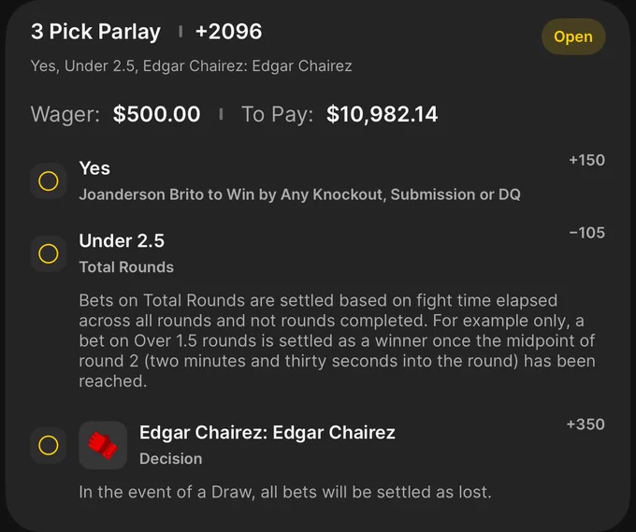636x532 pixels.
Task: Open the Edgar Chairez: Edgar Chairez pick
Action: click(267, 433)
